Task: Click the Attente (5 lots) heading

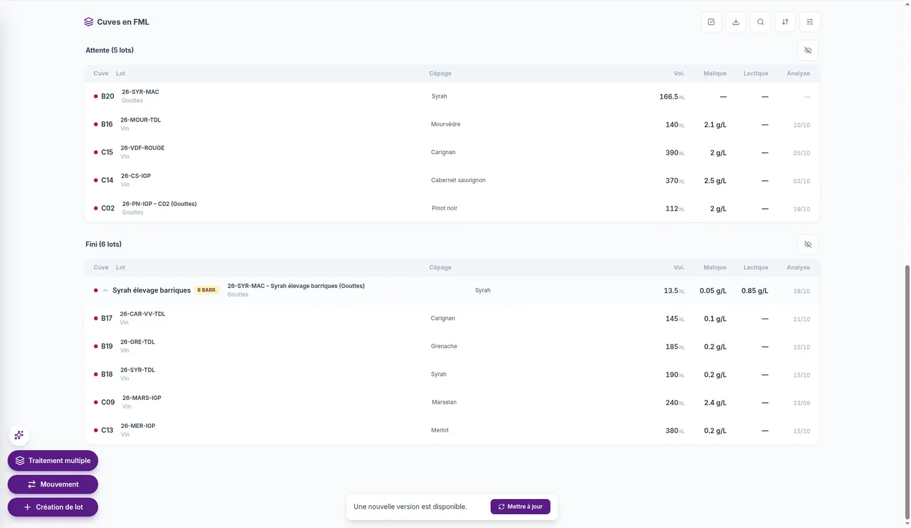Action: pos(109,50)
